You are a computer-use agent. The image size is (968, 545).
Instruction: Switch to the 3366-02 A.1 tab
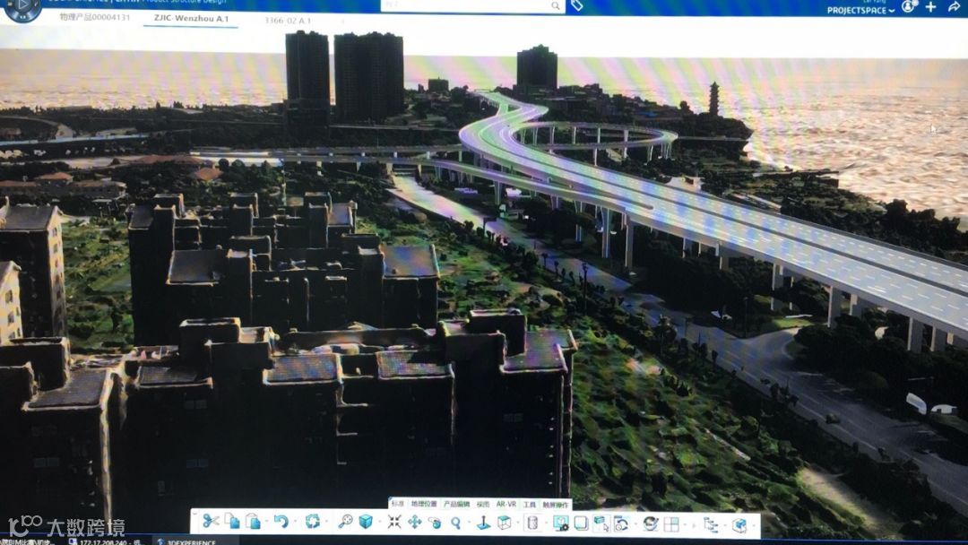pyautogui.click(x=288, y=21)
